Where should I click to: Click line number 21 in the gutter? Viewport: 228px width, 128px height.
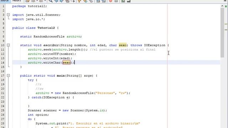coord(2,93)
